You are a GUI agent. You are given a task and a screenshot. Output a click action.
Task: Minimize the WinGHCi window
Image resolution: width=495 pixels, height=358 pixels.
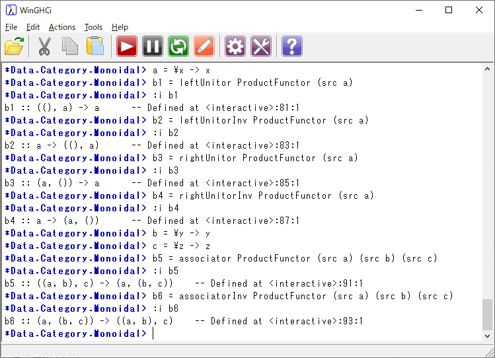(x=419, y=10)
